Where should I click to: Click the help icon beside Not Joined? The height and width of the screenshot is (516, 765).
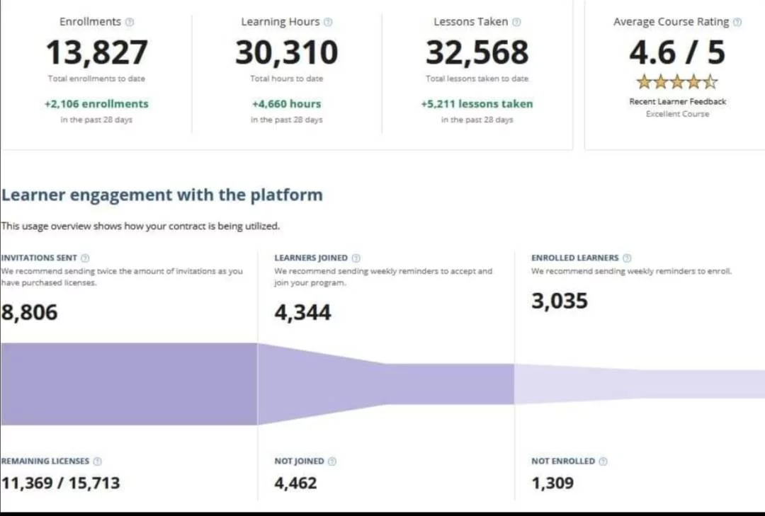point(332,461)
